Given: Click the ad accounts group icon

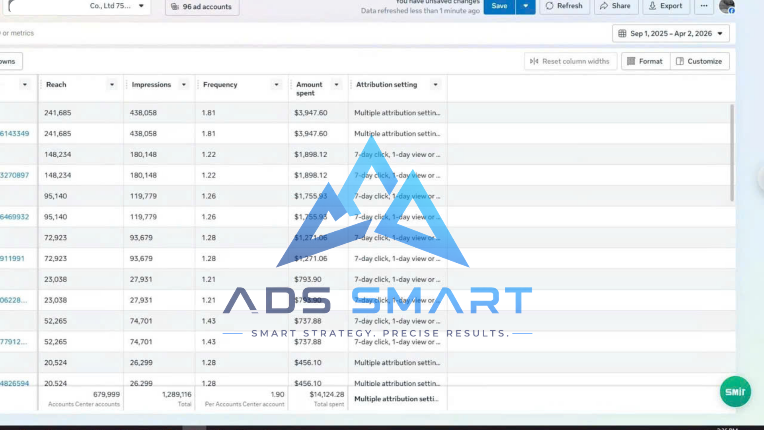Looking at the screenshot, I should [x=175, y=7].
